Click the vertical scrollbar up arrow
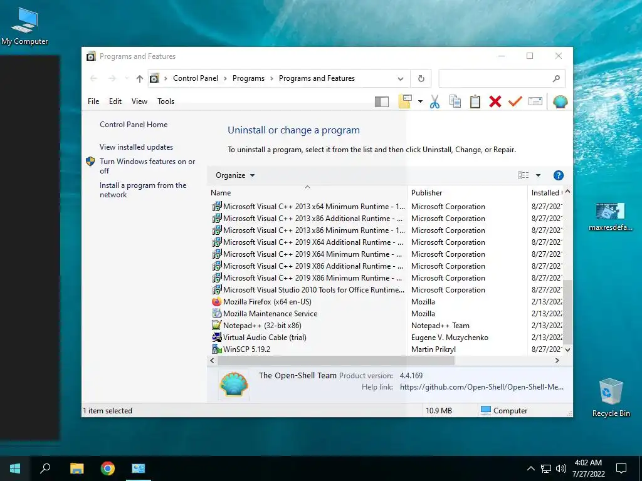 (x=567, y=192)
